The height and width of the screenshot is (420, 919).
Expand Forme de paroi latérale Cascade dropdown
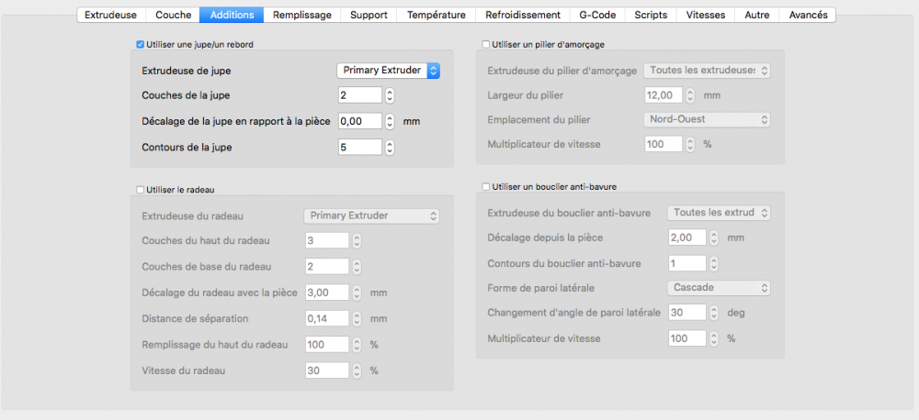719,287
